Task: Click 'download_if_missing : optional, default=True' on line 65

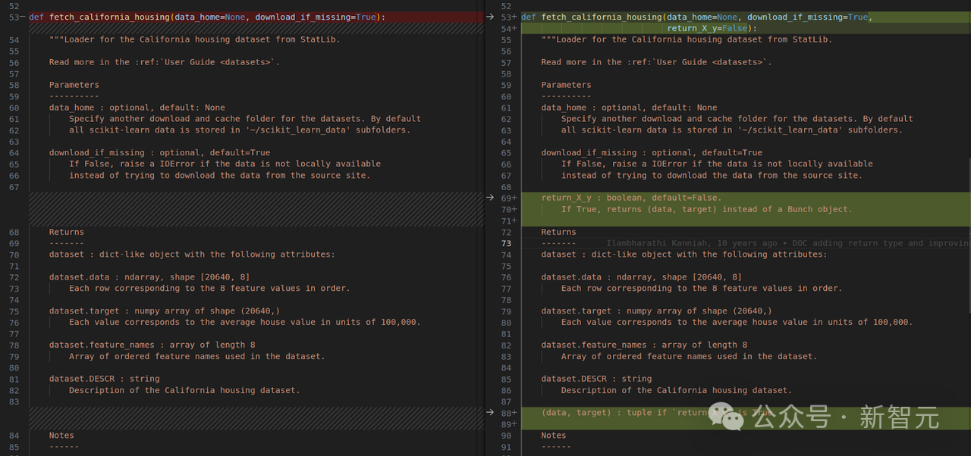Action: coord(652,152)
